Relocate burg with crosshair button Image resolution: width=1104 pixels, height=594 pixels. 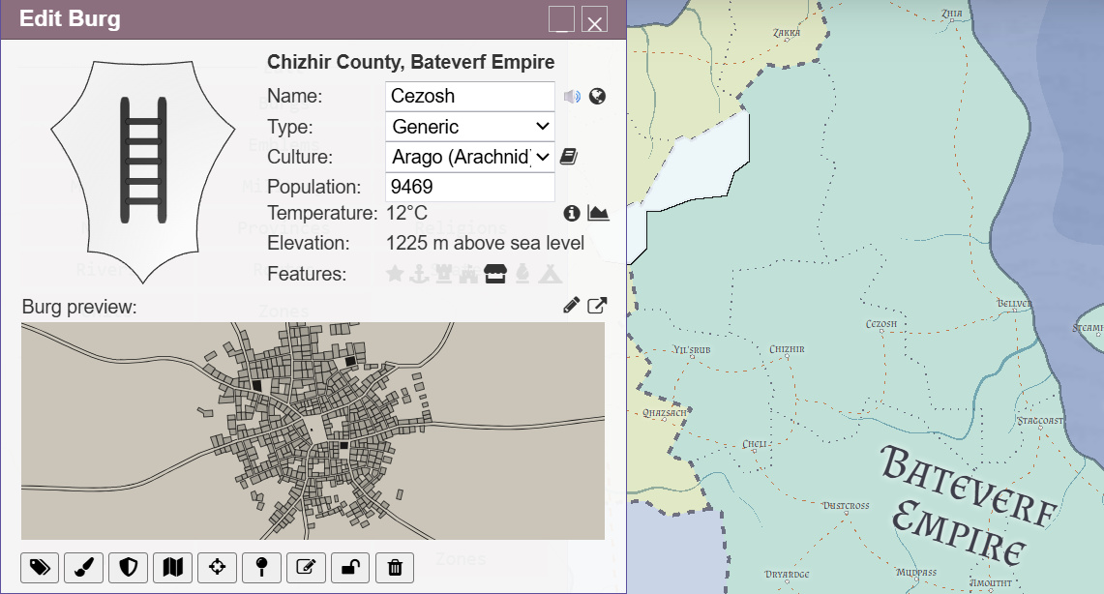pyautogui.click(x=217, y=567)
